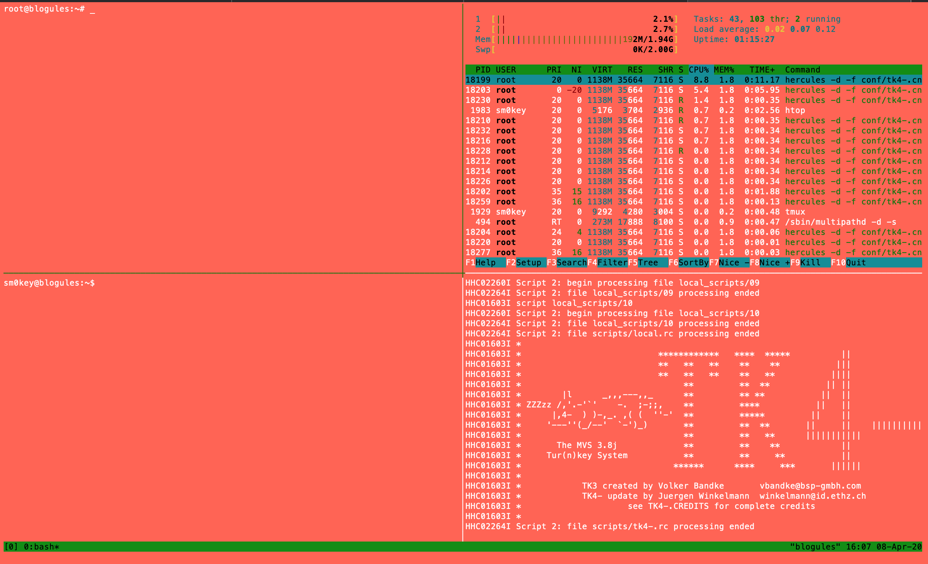This screenshot has width=928, height=564.
Task: Click the Tur(n)key System banner text
Action: point(587,456)
